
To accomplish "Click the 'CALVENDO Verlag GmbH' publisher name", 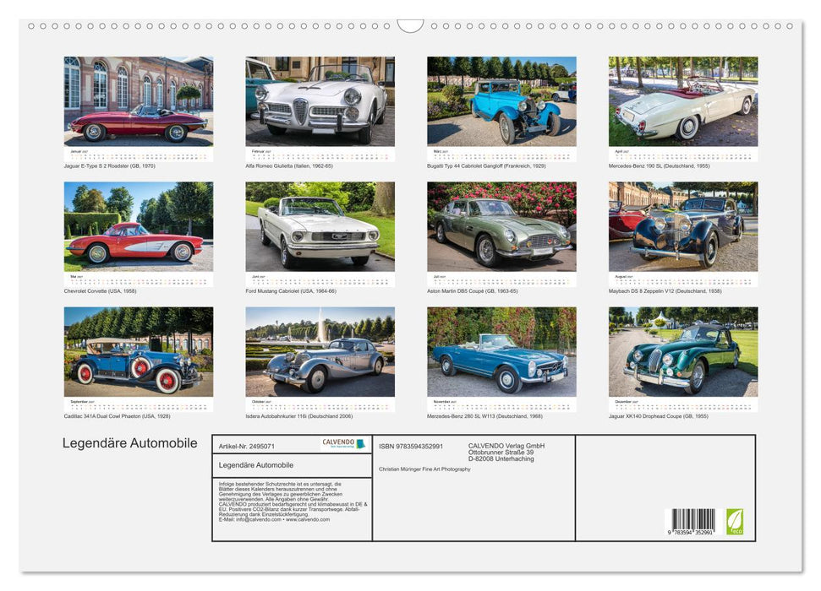I will tap(506, 446).
